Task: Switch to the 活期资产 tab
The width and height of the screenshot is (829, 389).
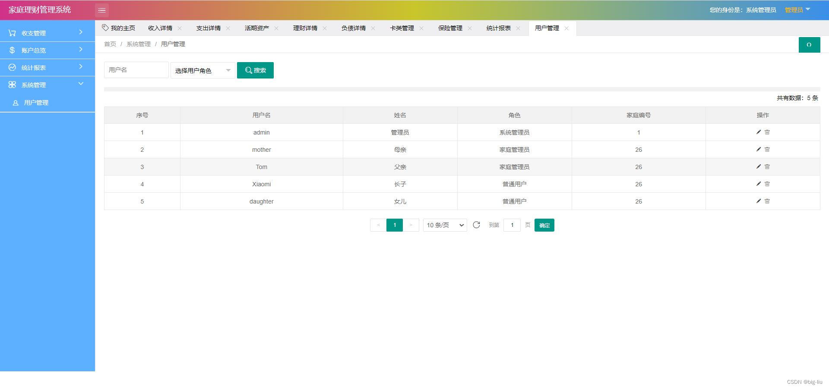Action: coord(257,28)
